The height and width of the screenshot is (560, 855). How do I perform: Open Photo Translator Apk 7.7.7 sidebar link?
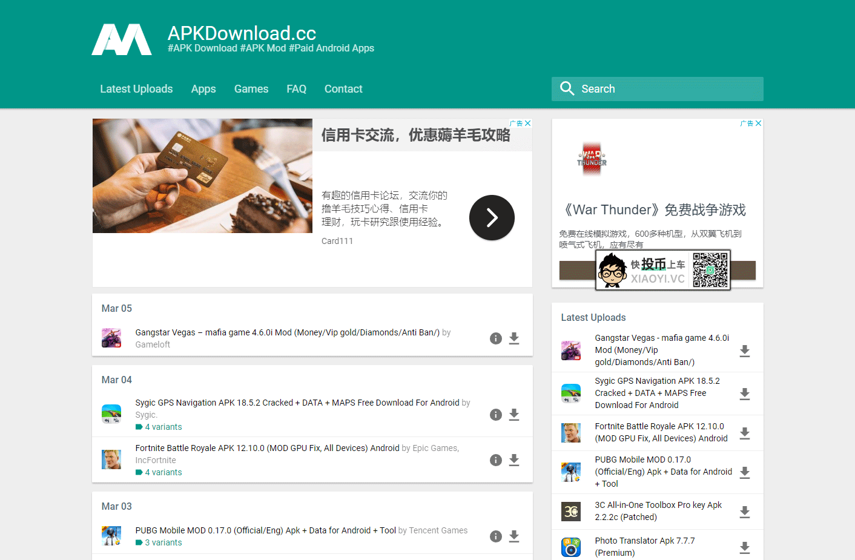[645, 547]
